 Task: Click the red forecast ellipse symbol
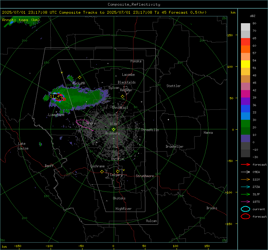(x=245, y=216)
